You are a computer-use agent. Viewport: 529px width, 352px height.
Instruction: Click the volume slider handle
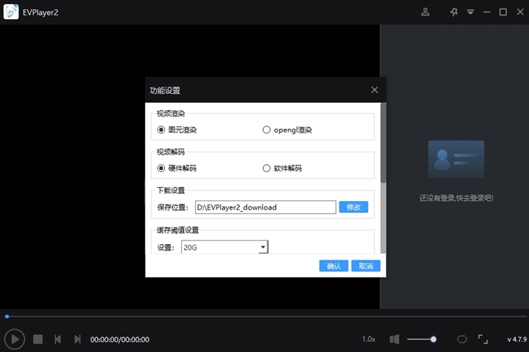click(x=433, y=339)
